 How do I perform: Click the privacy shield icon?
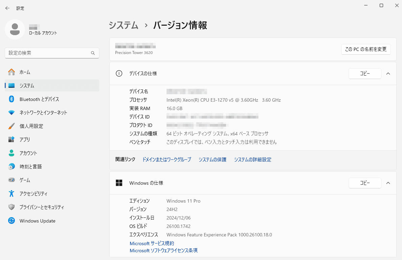point(11,207)
